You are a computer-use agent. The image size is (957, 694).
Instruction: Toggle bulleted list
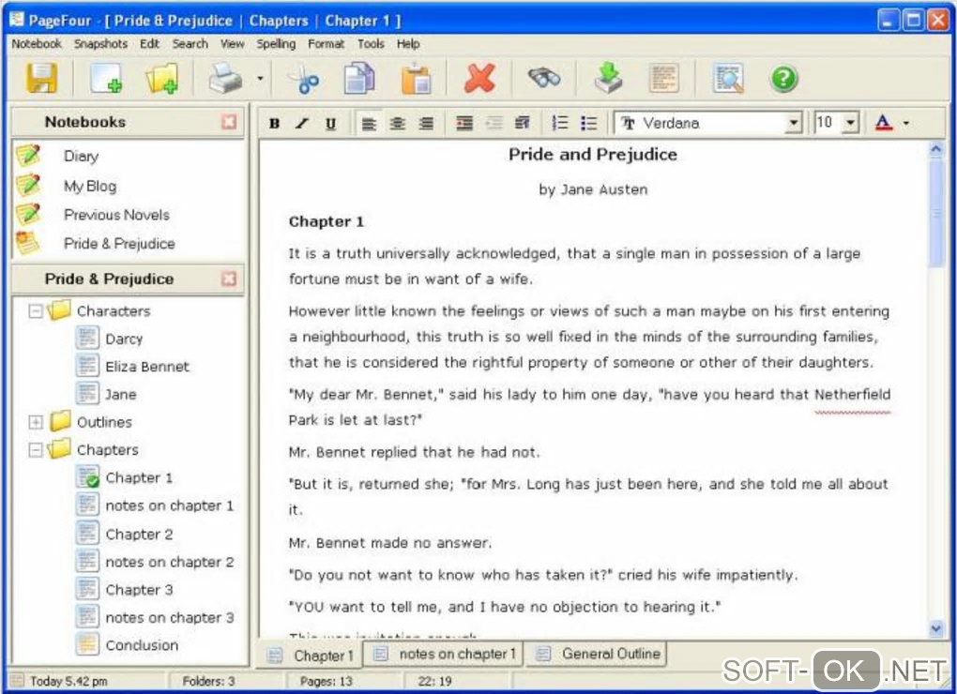tap(589, 124)
